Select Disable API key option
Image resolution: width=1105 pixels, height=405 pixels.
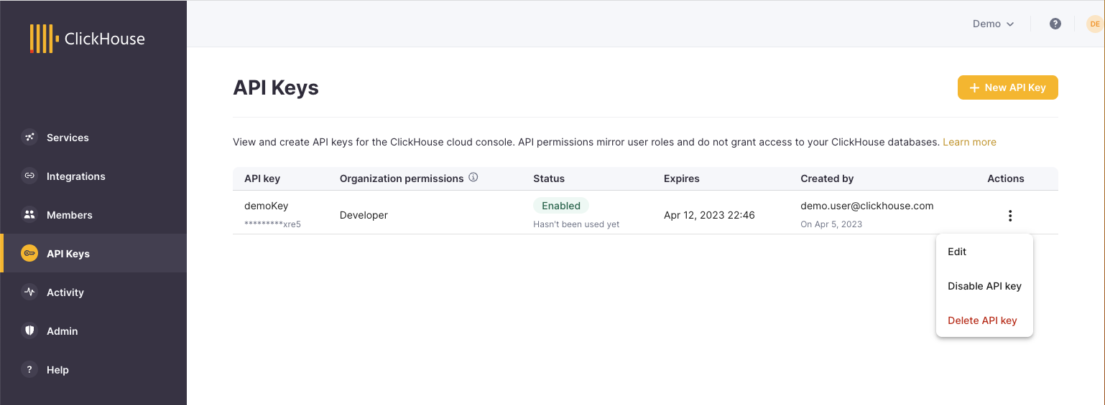(x=984, y=286)
